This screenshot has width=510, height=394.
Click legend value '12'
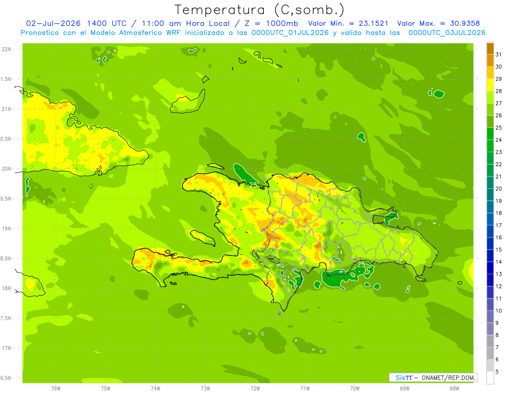click(499, 286)
